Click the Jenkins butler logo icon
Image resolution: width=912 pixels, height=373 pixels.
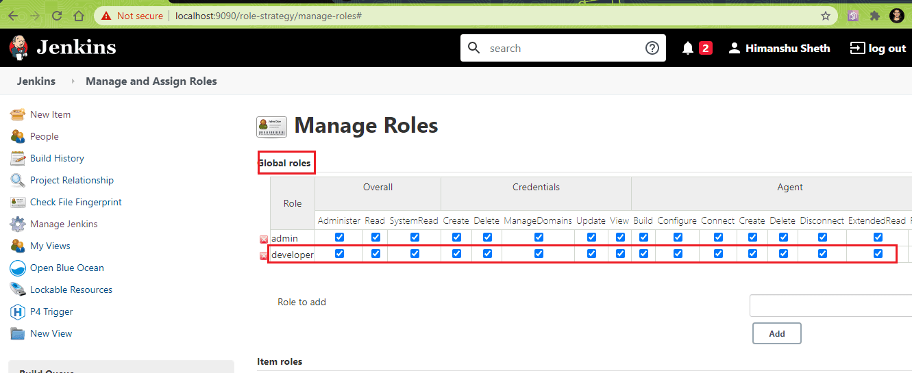point(18,48)
